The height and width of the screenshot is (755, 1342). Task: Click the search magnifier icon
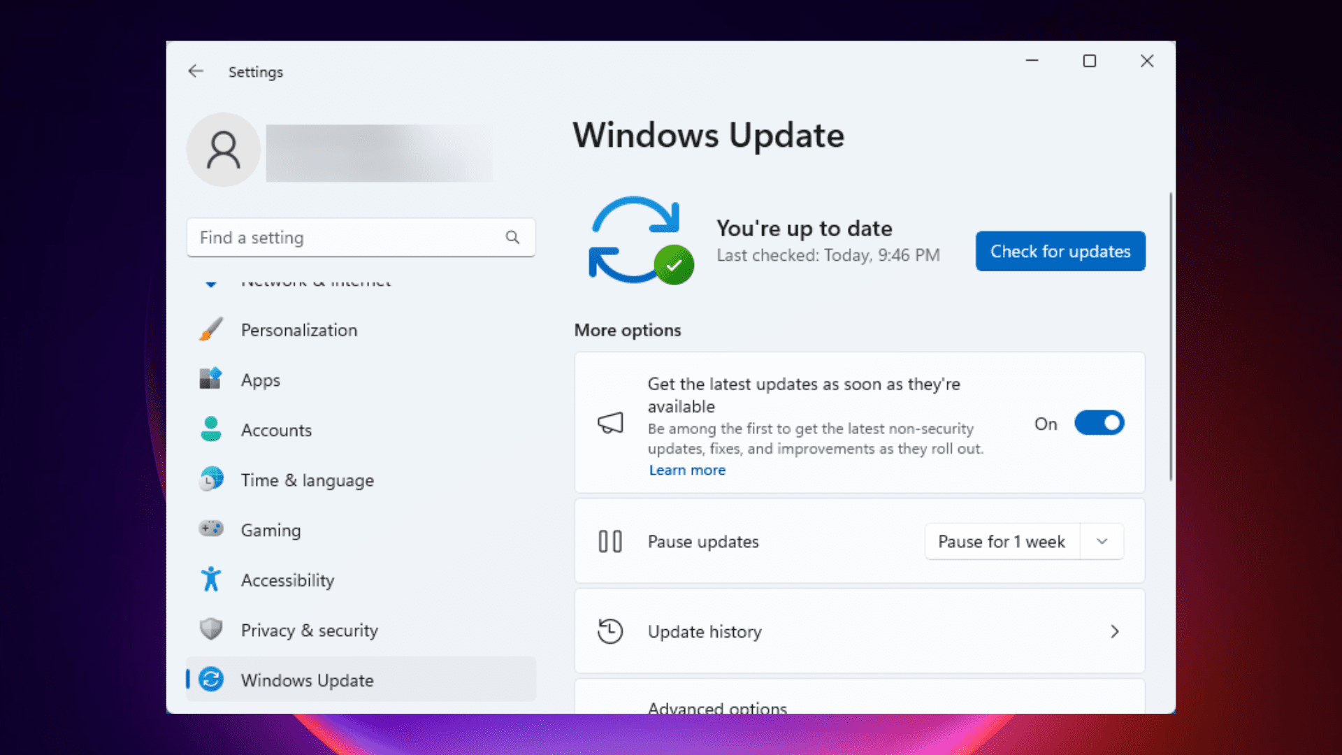point(512,238)
